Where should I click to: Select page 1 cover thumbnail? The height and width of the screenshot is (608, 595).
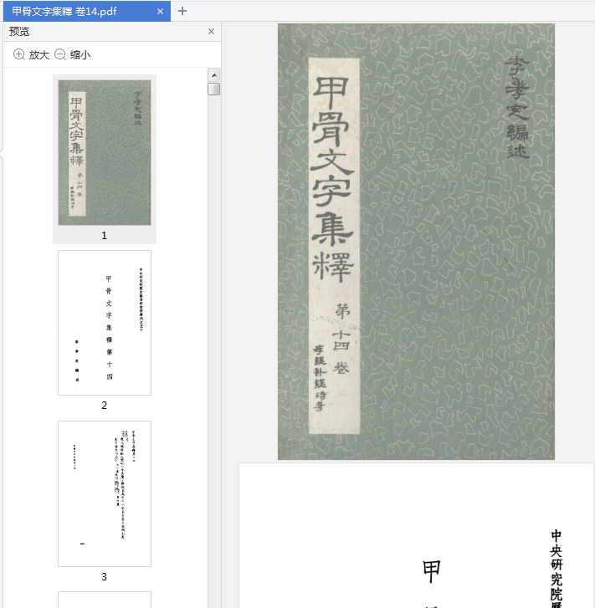105,152
